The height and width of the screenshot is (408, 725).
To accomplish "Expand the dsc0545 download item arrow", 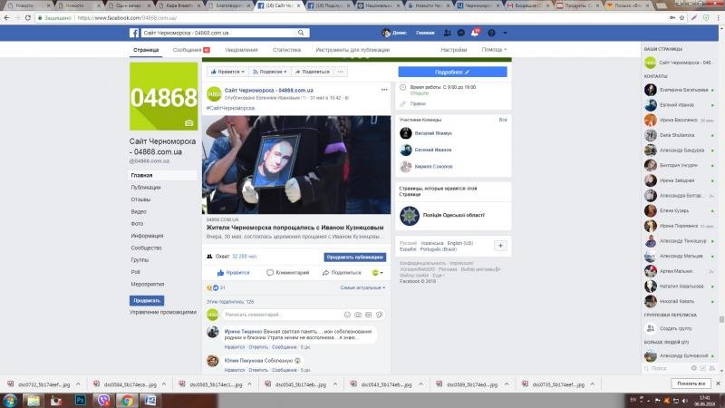I will coord(335,384).
